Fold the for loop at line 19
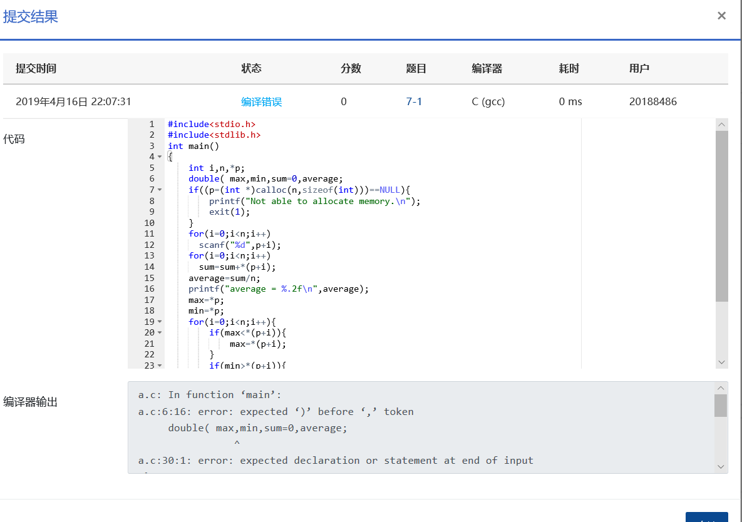 click(x=160, y=322)
